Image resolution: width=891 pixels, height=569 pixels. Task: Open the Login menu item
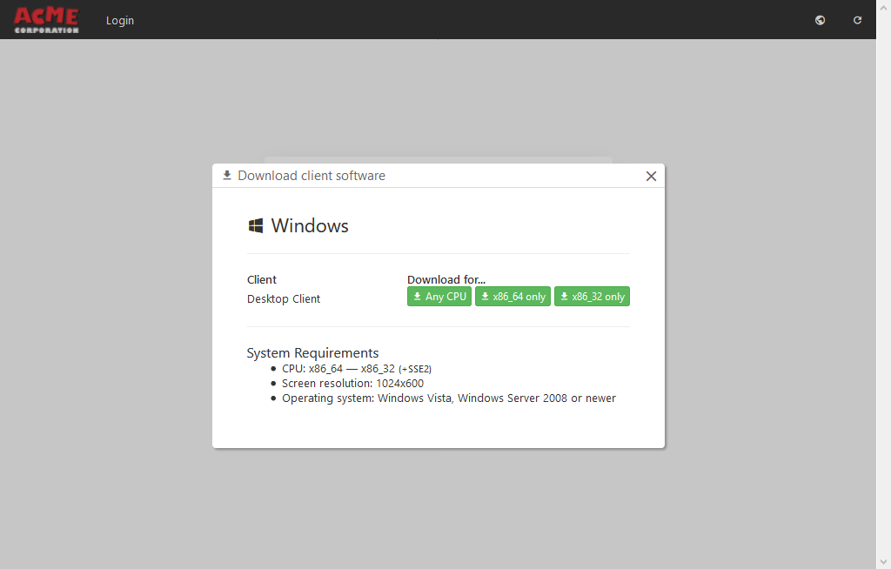(120, 21)
